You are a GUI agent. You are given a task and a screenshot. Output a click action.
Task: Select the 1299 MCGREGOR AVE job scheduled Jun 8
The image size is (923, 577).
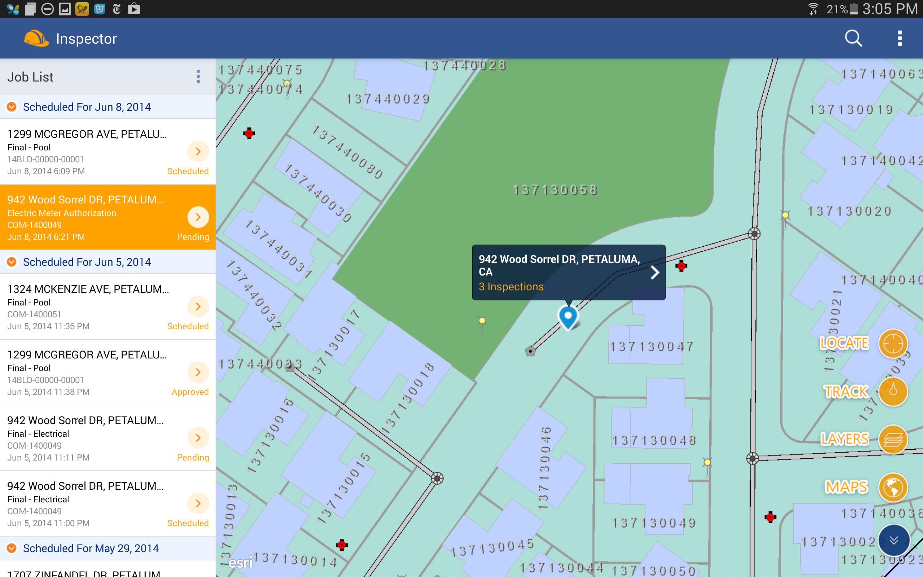click(x=107, y=152)
